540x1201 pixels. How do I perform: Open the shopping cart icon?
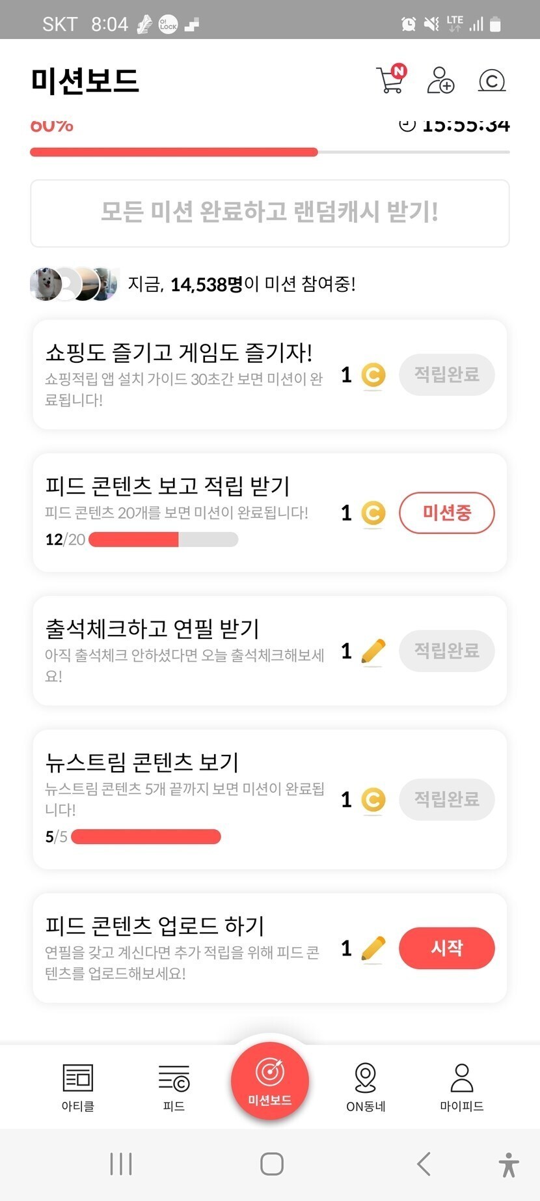click(390, 81)
